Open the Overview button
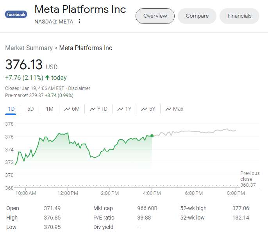Image resolution: width=268 pixels, height=234 pixels. [x=155, y=16]
